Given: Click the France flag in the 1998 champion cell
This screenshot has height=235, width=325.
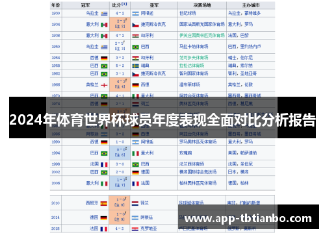Looking at the screenshot, I should [x=104, y=165].
